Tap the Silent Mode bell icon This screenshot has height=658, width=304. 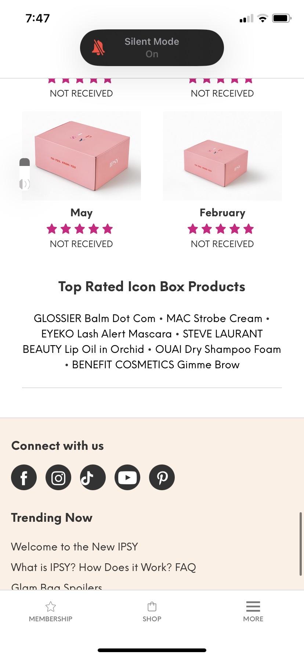coord(98,48)
